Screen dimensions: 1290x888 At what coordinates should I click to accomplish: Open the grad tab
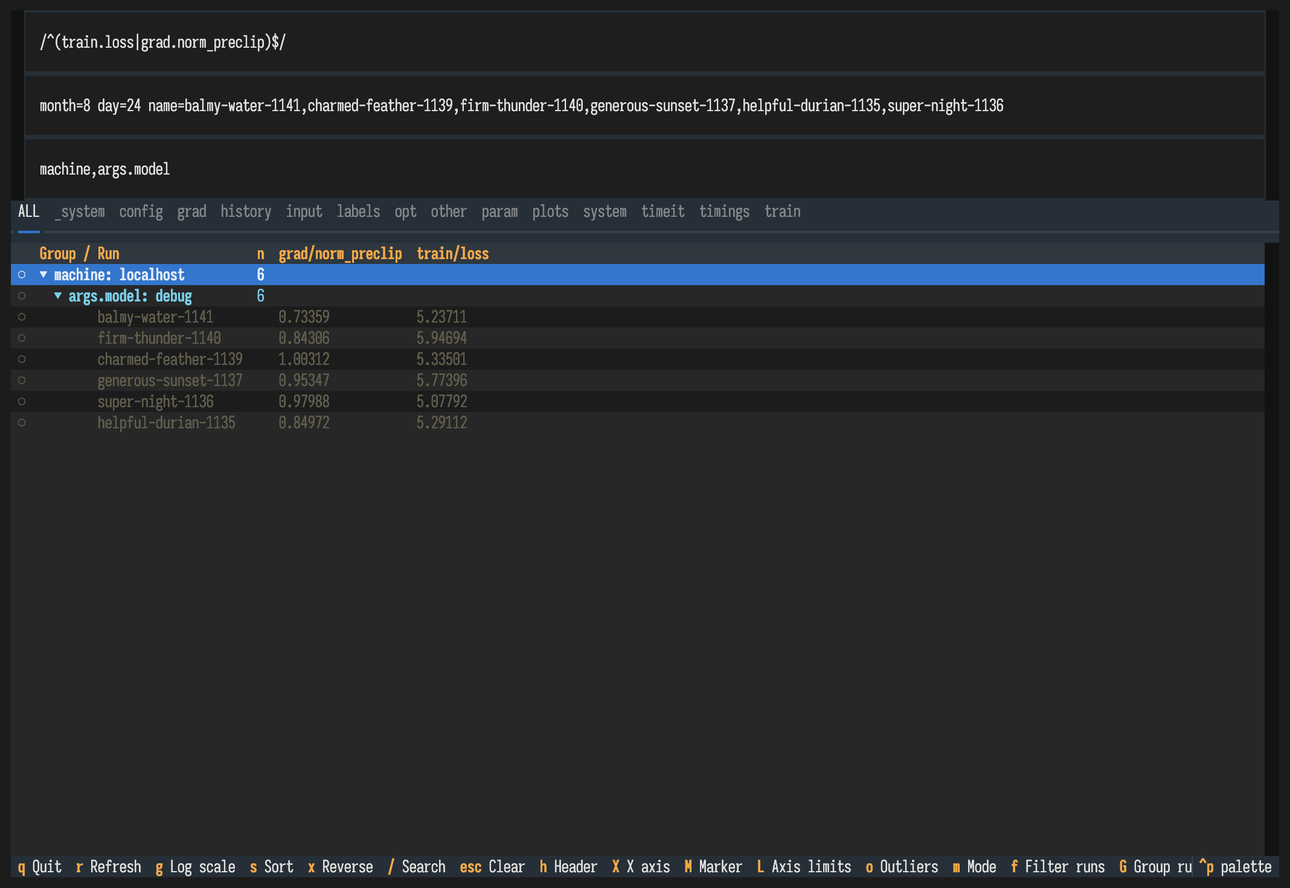coord(191,211)
